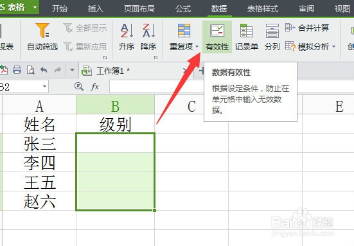Click the cell containing 级别
Viewport: 354px width, 246px height.
pyautogui.click(x=116, y=124)
